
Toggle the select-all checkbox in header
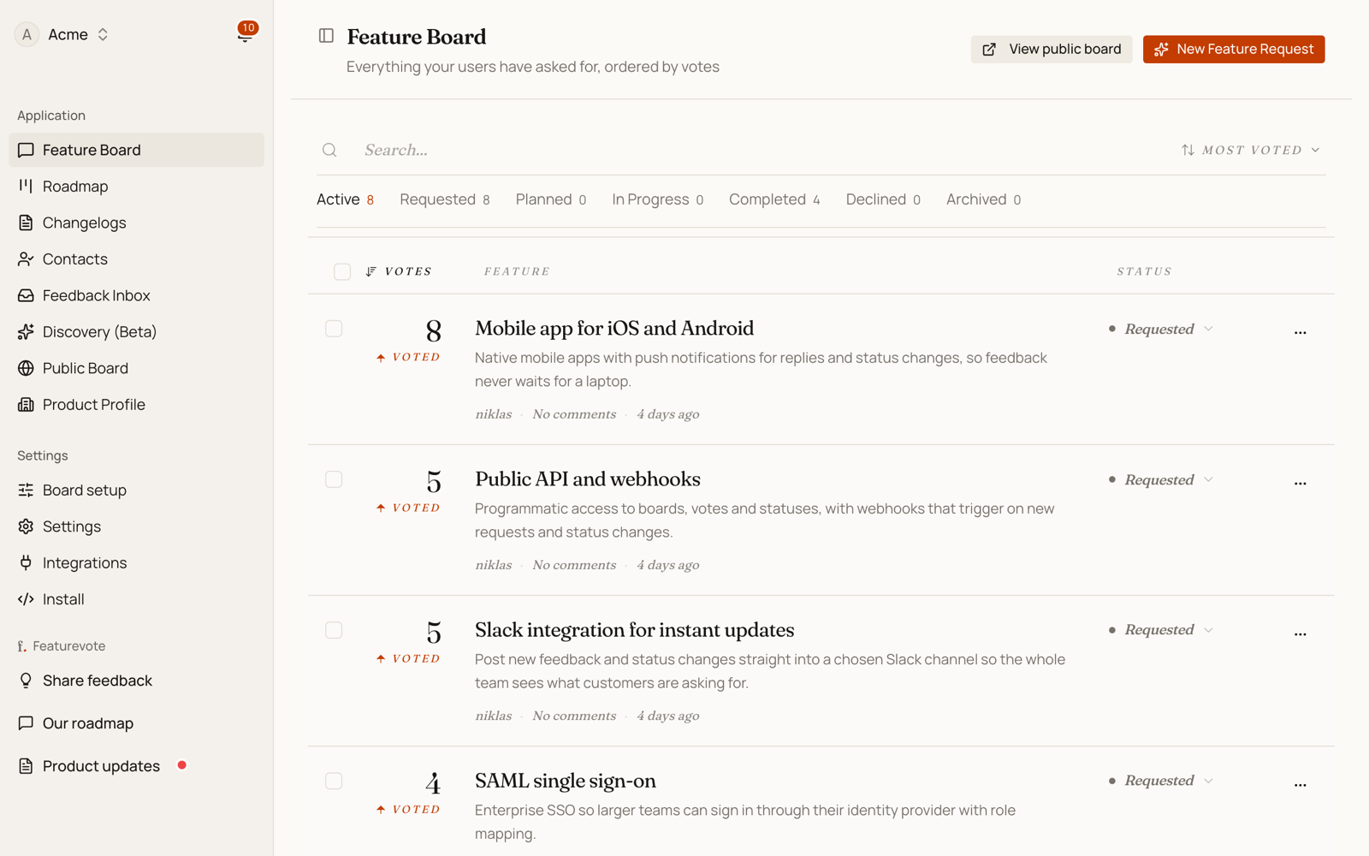(342, 271)
